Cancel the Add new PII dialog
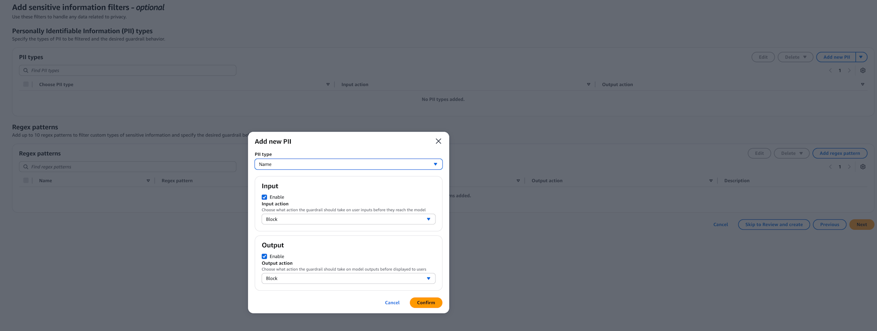Screen dimensions: 877x331 (392, 303)
